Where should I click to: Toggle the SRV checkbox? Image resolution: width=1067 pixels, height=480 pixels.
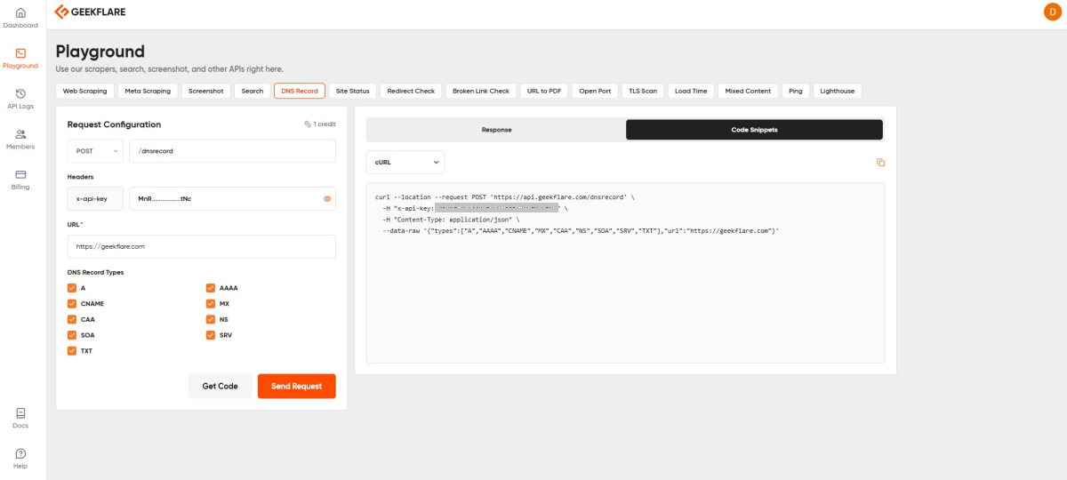tap(211, 335)
